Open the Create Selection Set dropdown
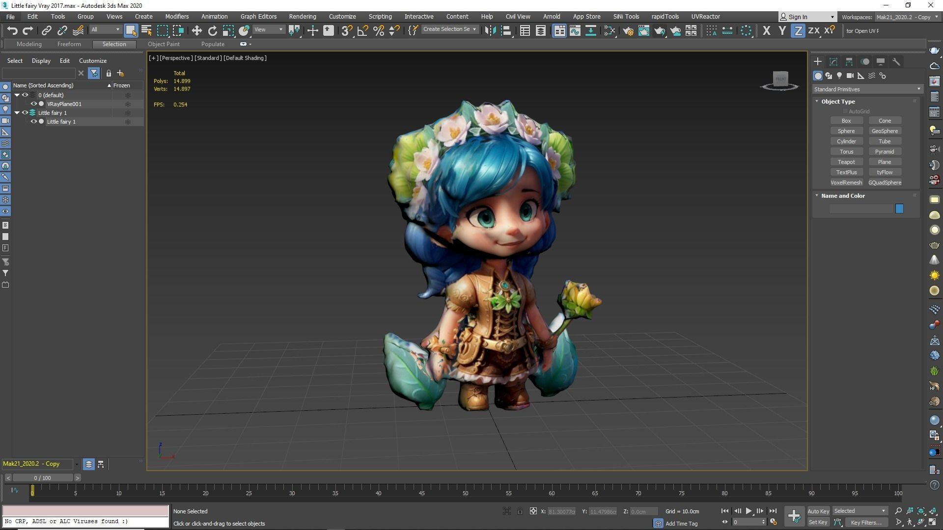 [450, 29]
